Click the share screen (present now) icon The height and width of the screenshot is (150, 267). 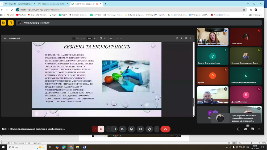[123, 129]
